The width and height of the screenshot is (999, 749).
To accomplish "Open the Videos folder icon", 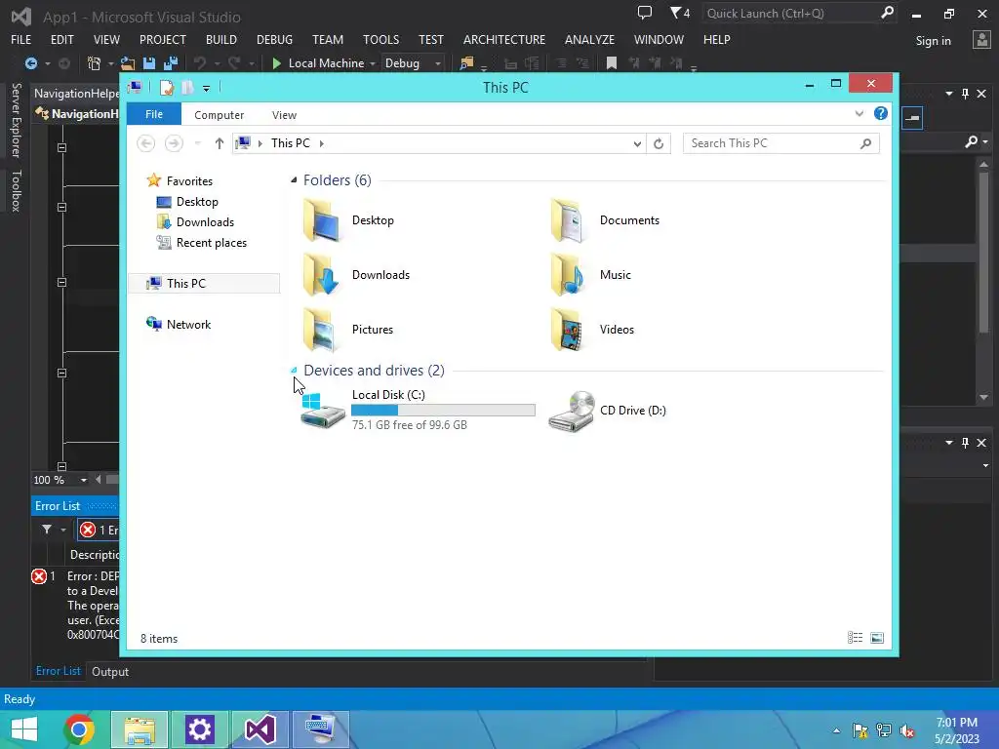I will click(x=568, y=330).
